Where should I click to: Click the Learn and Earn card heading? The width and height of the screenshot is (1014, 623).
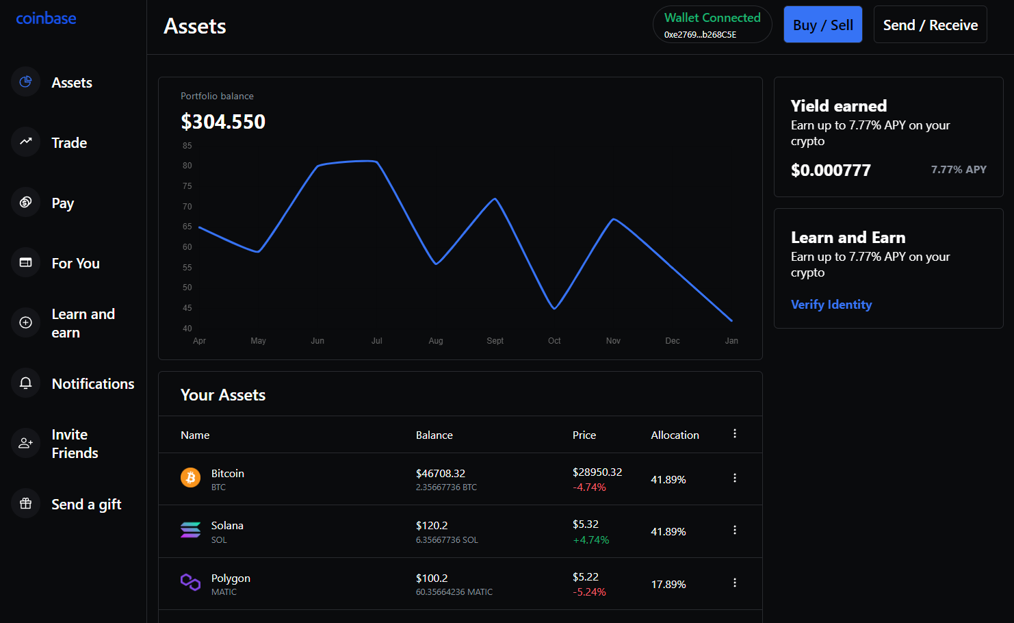tap(848, 238)
